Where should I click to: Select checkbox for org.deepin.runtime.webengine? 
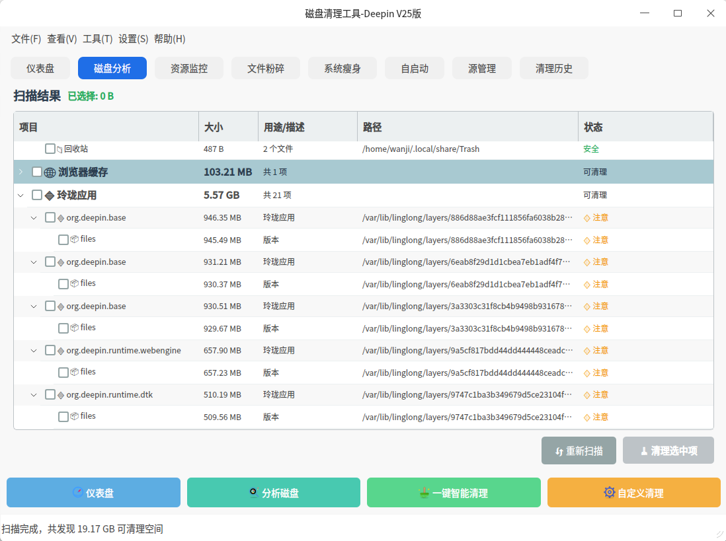50,350
